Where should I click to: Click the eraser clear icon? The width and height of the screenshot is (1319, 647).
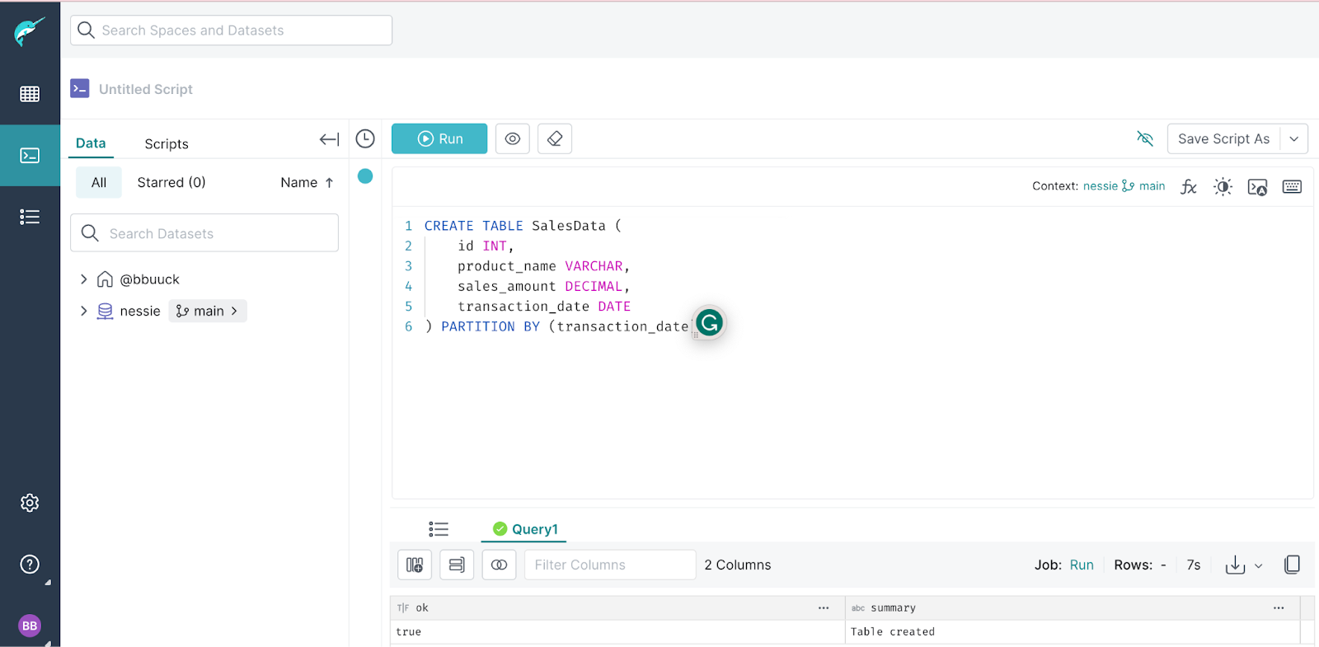555,139
